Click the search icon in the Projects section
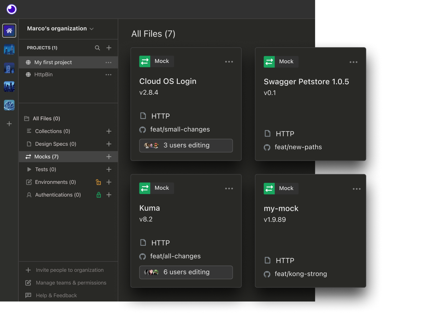Image resolution: width=437 pixels, height=314 pixels. coord(97,48)
